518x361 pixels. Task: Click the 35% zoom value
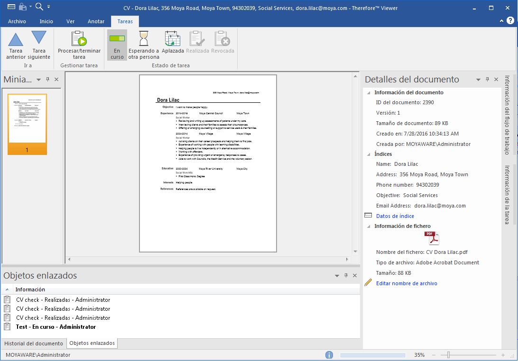pyautogui.click(x=419, y=355)
